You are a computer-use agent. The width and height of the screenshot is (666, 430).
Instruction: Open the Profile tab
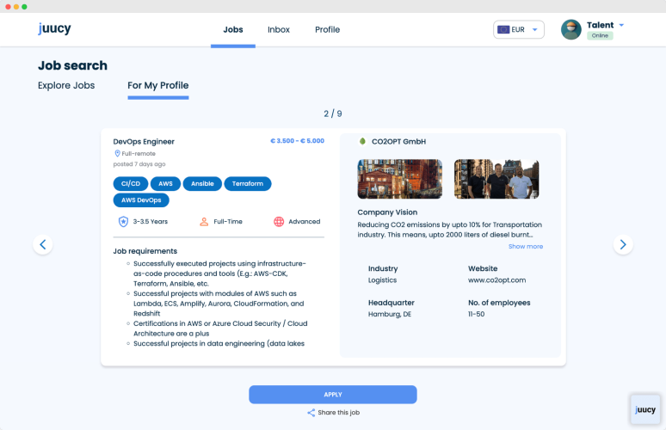pos(328,30)
